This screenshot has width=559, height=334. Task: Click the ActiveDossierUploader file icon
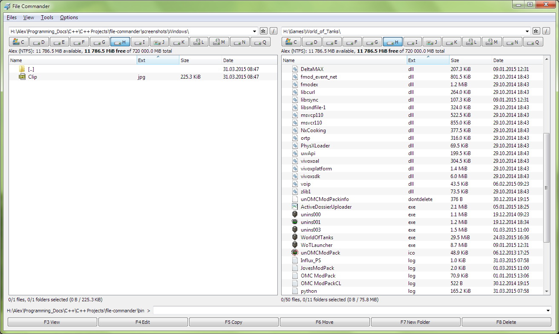pyautogui.click(x=295, y=207)
